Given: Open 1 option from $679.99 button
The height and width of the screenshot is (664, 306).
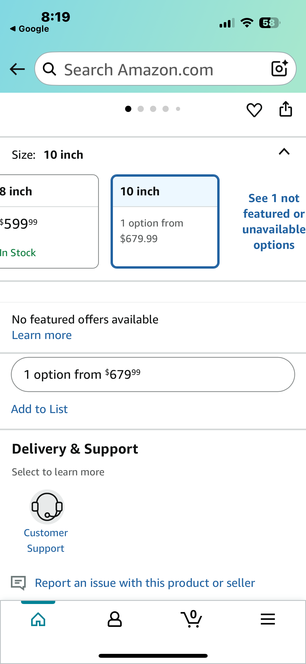Looking at the screenshot, I should (x=153, y=374).
